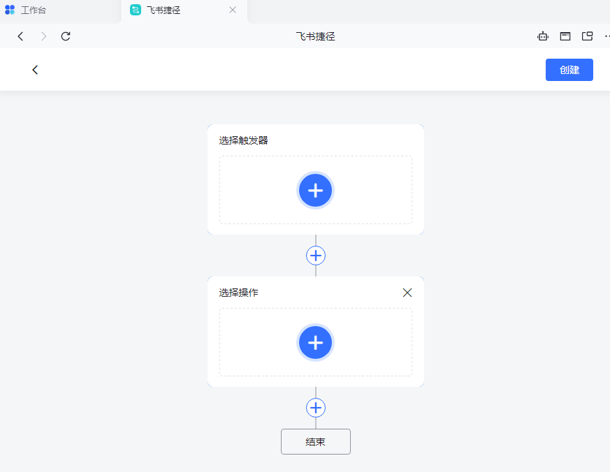
Task: Click the workbench grid icon on 工作台 tab
Action: click(10, 11)
